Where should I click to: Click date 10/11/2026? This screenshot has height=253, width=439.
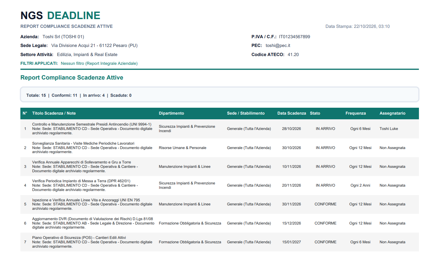coord(292,167)
